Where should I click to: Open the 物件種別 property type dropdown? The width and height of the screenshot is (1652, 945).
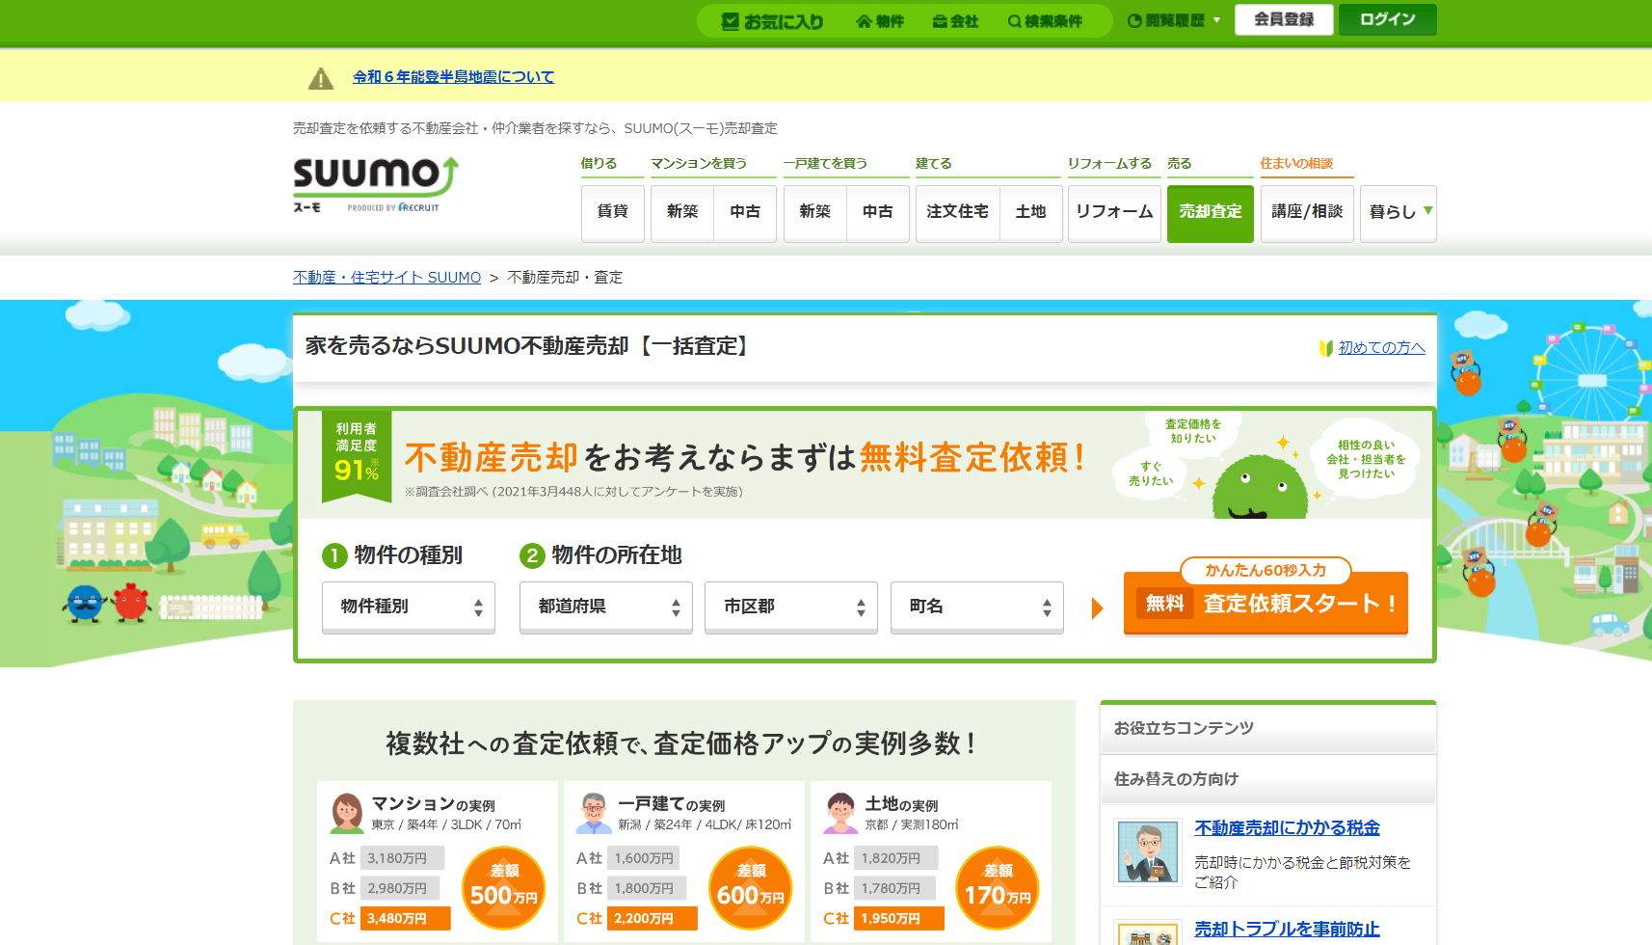point(408,607)
